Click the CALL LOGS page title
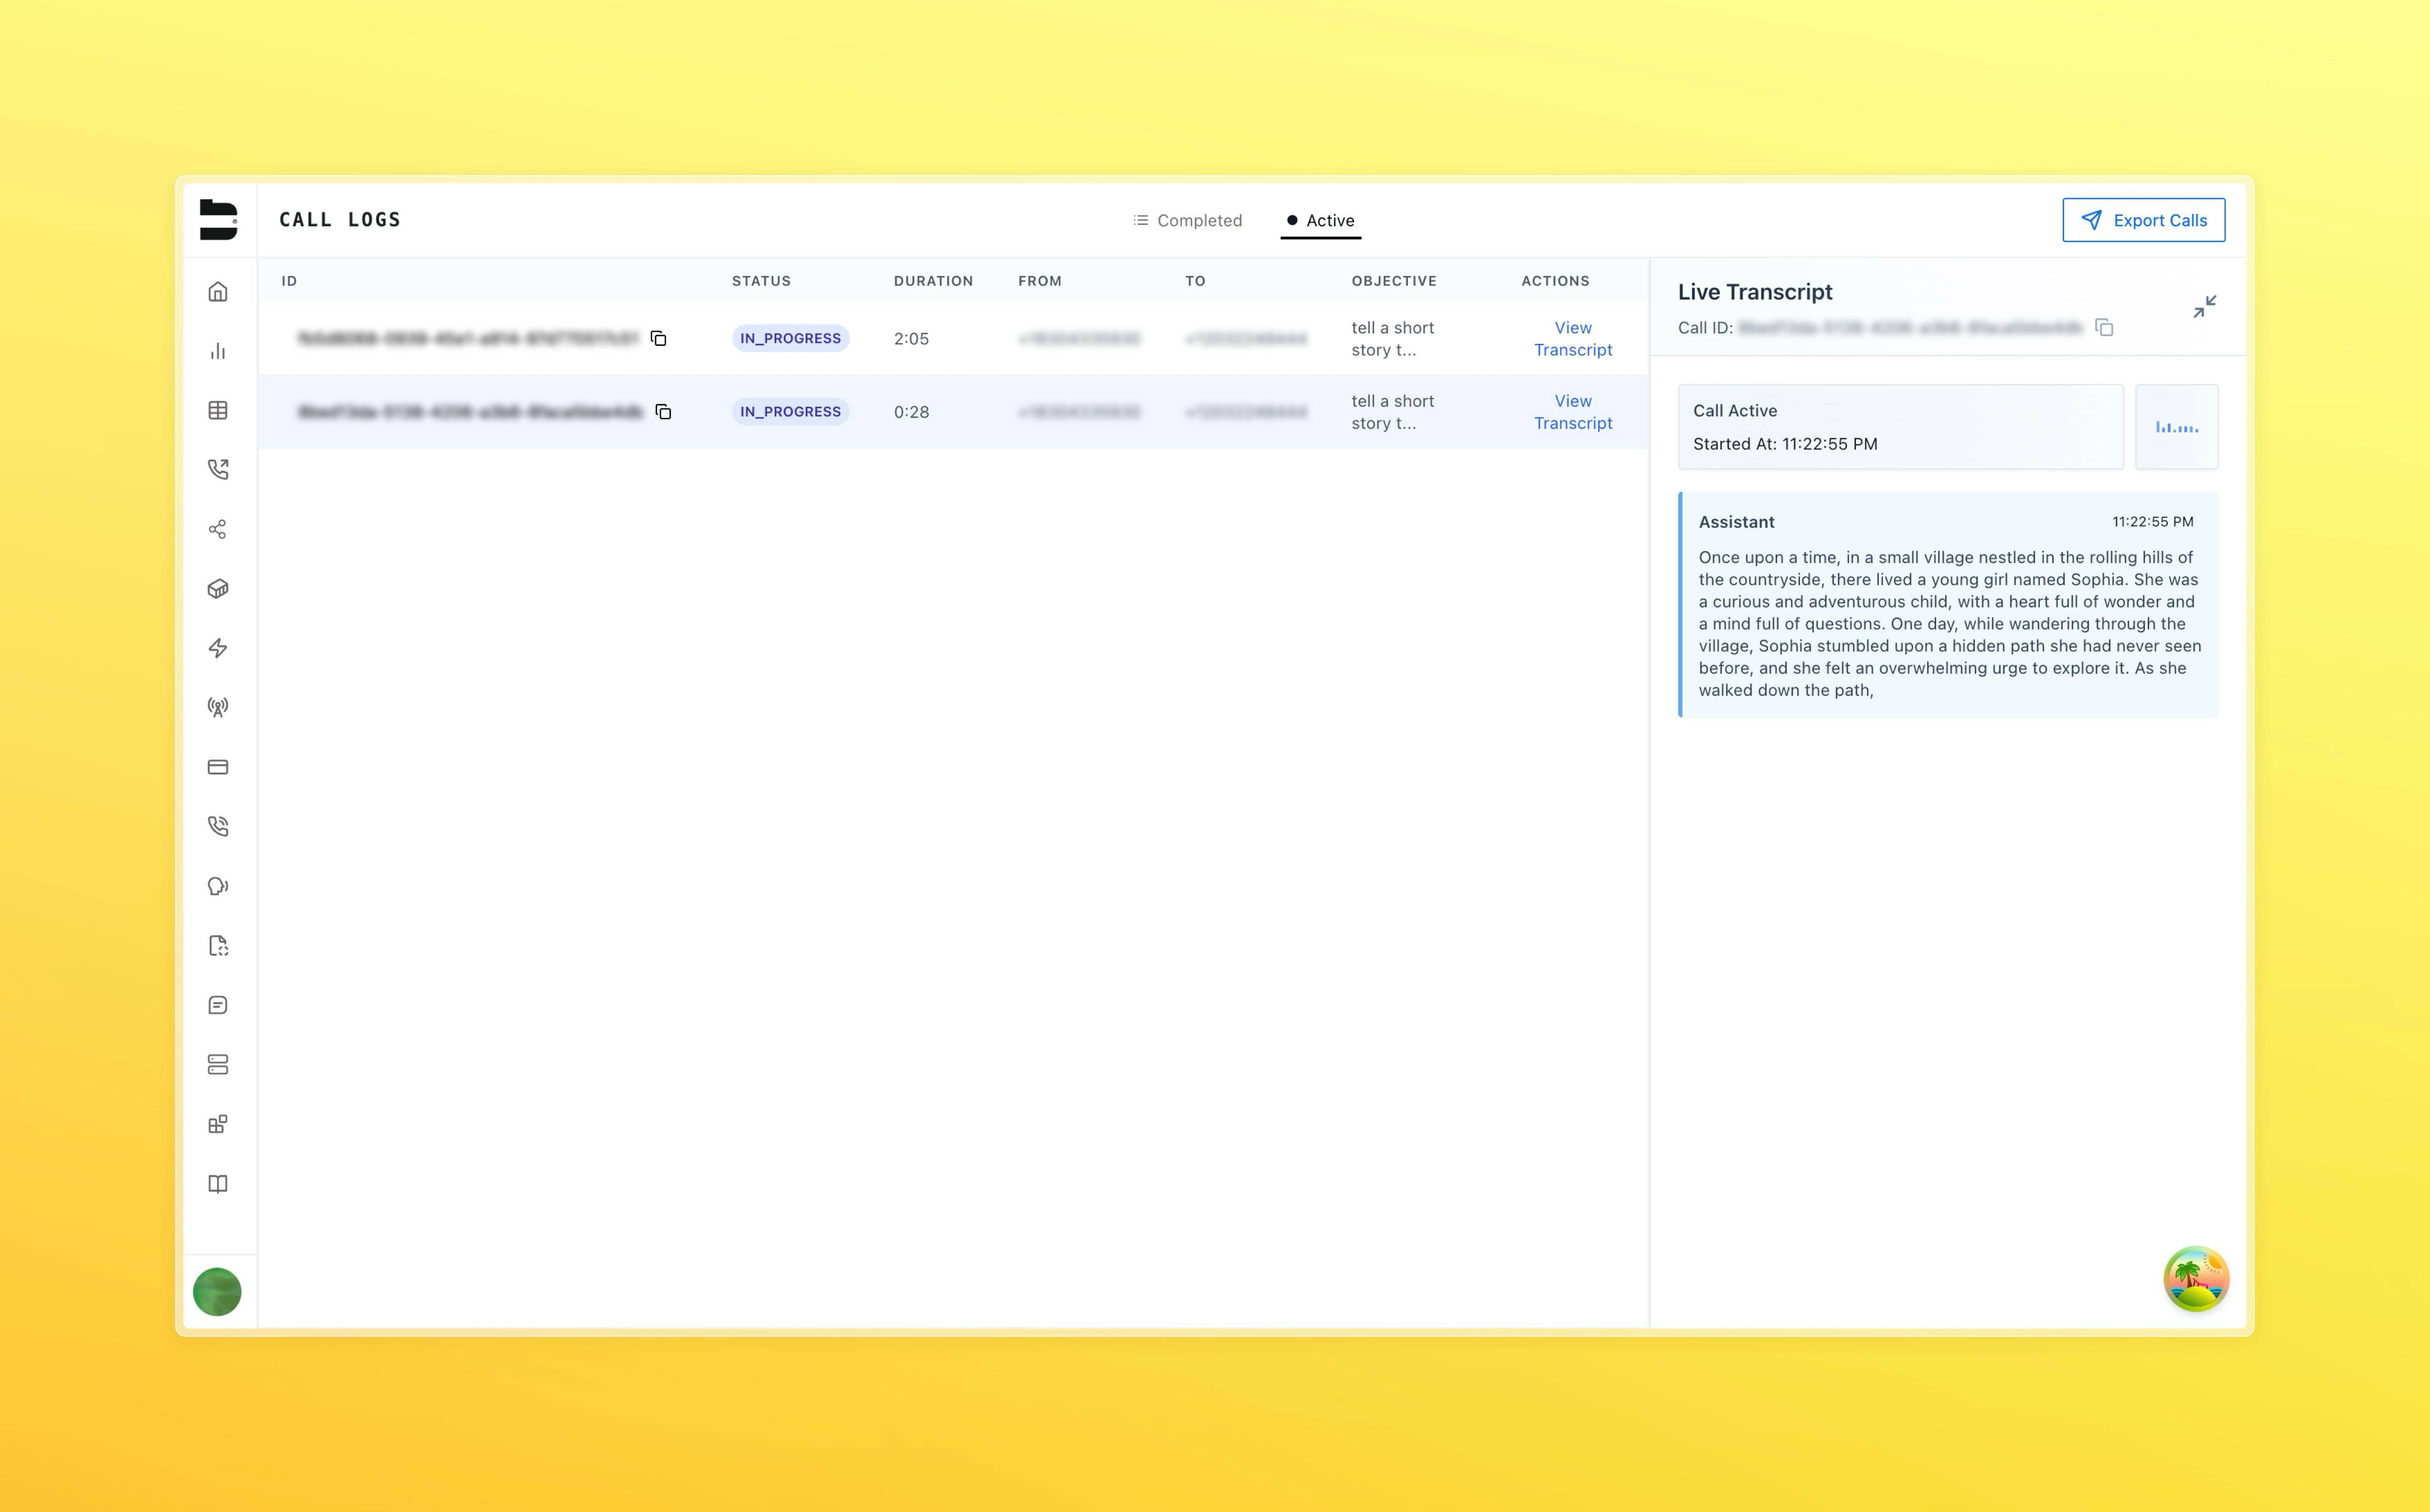 (340, 220)
